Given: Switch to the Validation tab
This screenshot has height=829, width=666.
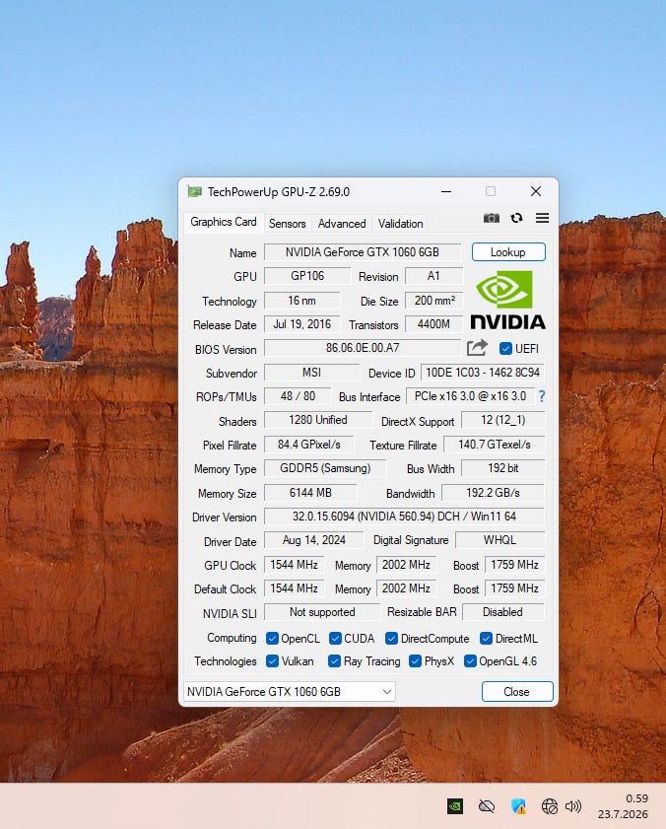Looking at the screenshot, I should pyautogui.click(x=400, y=224).
